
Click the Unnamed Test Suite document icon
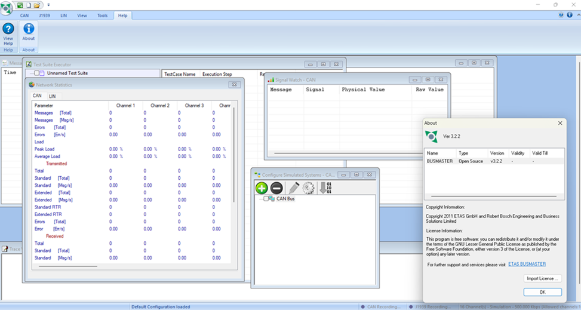click(x=42, y=73)
